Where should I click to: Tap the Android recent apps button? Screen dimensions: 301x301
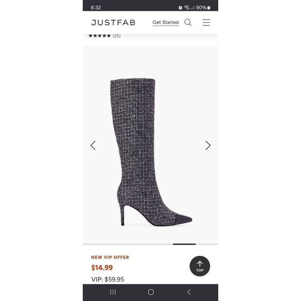(x=113, y=292)
